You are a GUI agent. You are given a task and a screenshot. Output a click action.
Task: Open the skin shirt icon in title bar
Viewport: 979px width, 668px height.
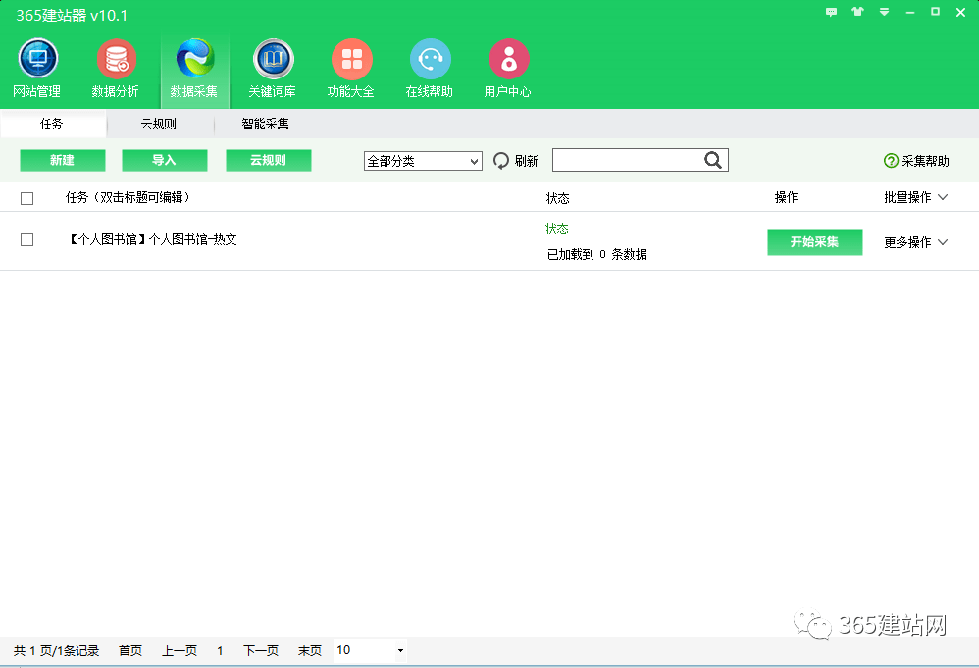(x=857, y=12)
